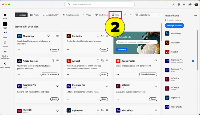This screenshot has height=115, width=200.
Task: Check cloud sync status icon
Action: click(x=190, y=5)
